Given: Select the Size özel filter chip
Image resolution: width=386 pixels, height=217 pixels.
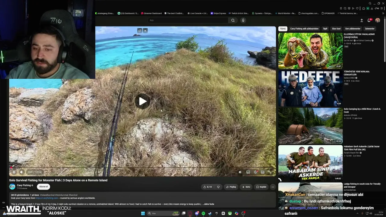Looking at the screenshot, I should (336, 29).
